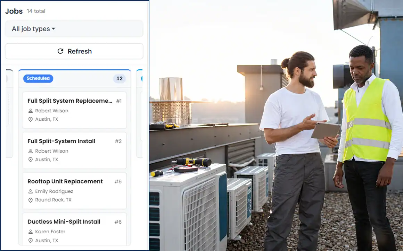Click the person icon next to Karen Foster

click(30, 232)
